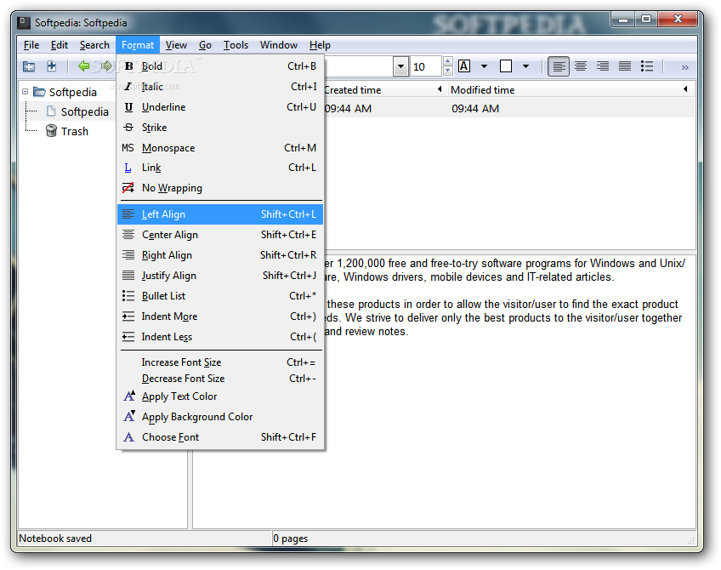721x570 pixels.
Task: Toggle left align in the toolbar
Action: coord(559,66)
